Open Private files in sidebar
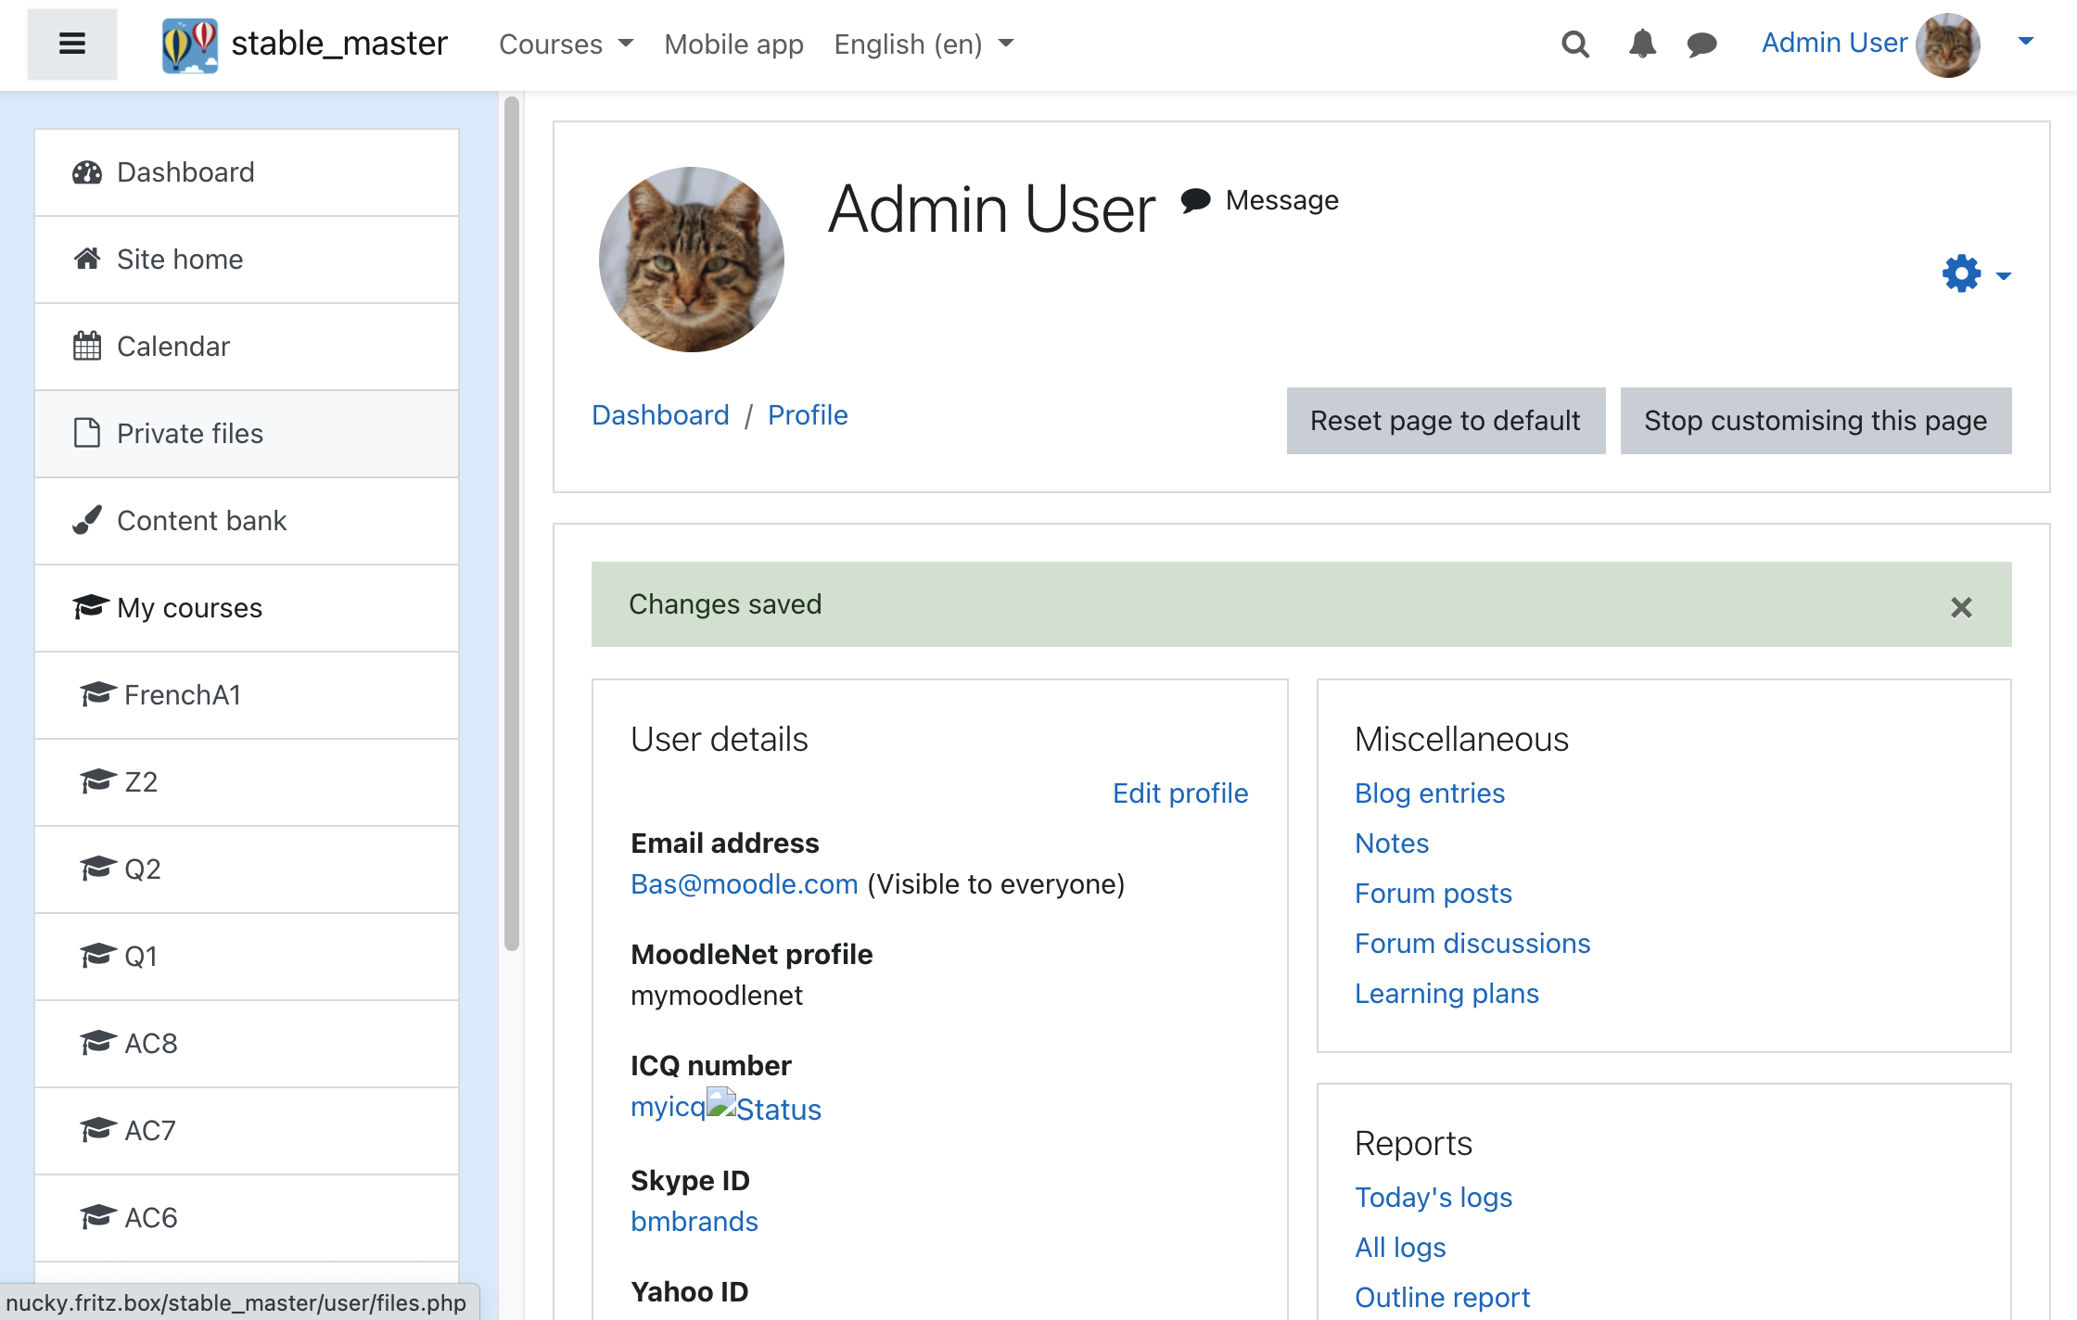 point(247,434)
